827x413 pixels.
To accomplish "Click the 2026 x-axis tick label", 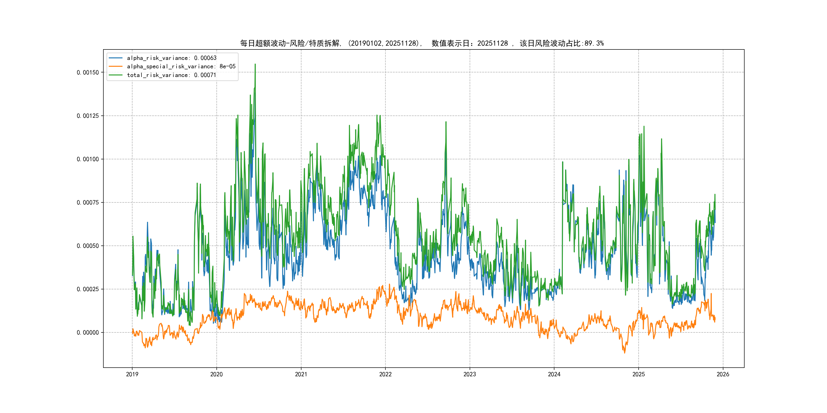I will point(723,374).
